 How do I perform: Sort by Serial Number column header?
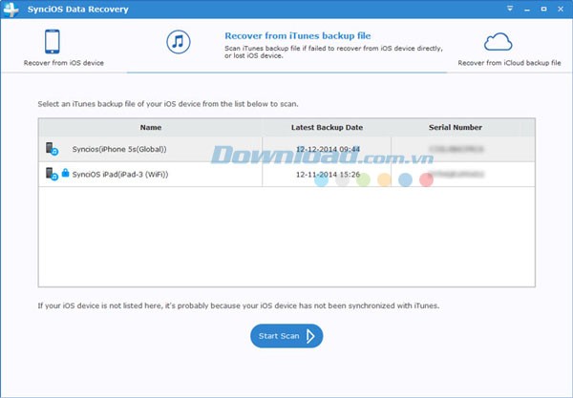click(456, 128)
